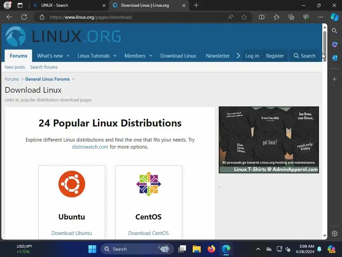Open site Search button

pos(305,56)
